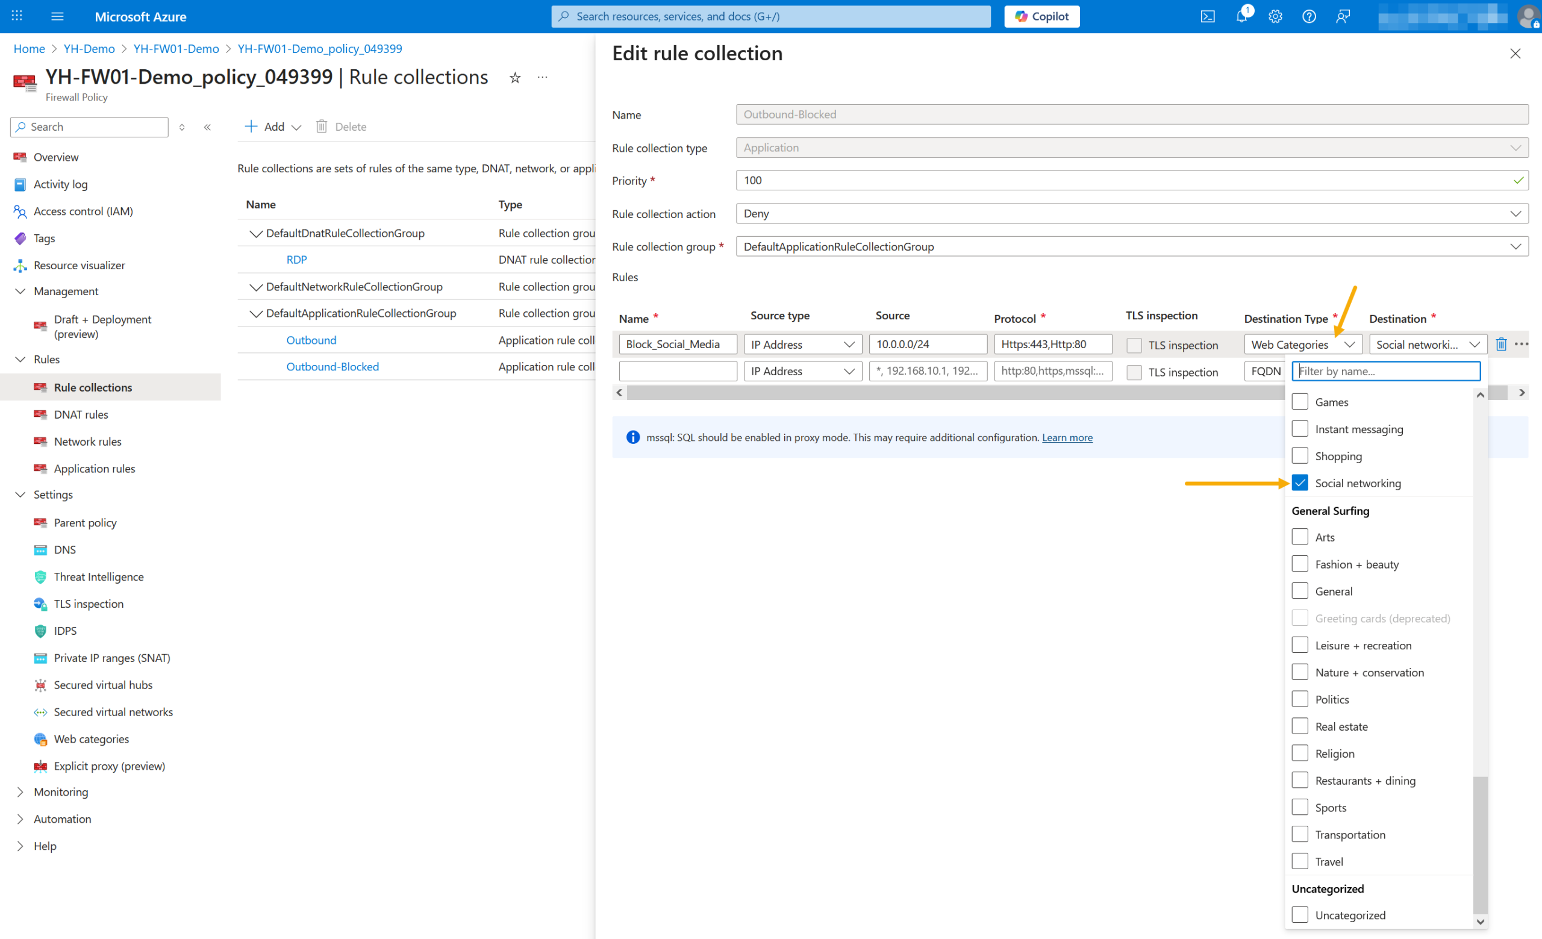
Task: Open the Web Categories destination type dropdown
Action: click(1302, 344)
